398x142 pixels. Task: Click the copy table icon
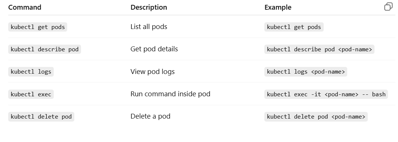pos(388,7)
